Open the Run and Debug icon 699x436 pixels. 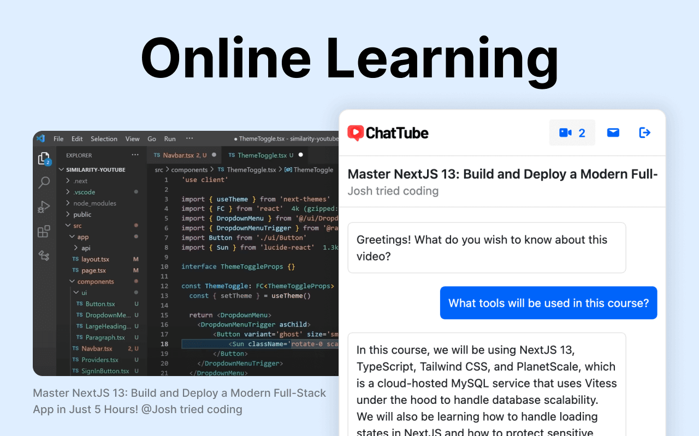(x=44, y=207)
